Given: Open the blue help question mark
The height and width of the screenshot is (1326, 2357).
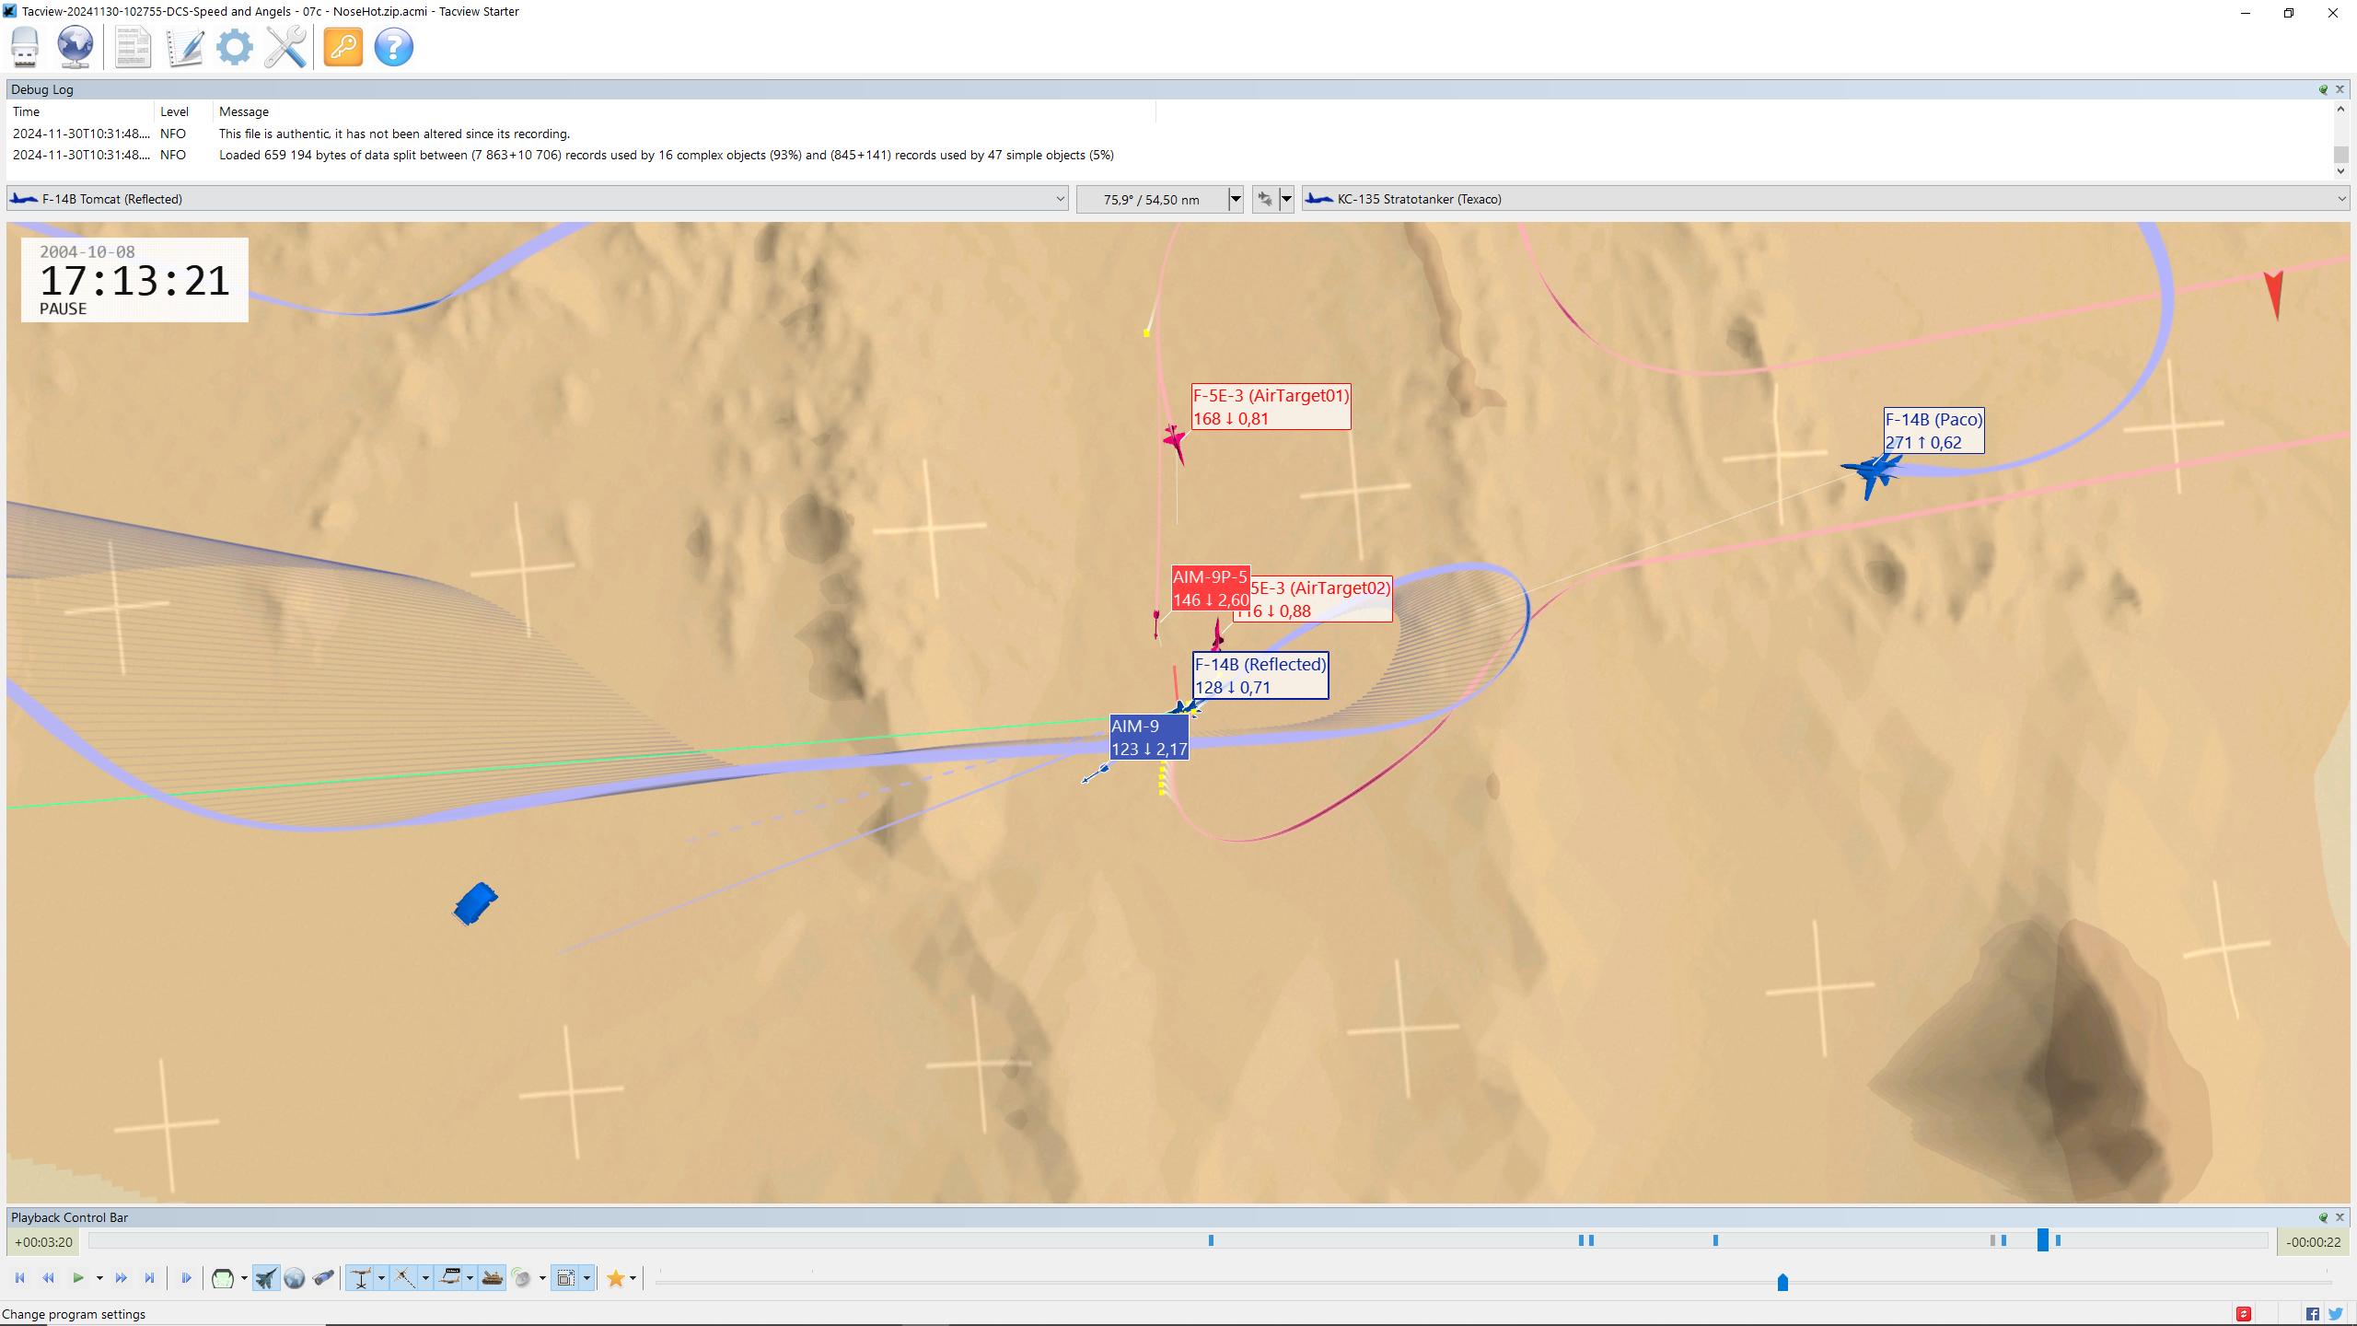Looking at the screenshot, I should click(394, 46).
